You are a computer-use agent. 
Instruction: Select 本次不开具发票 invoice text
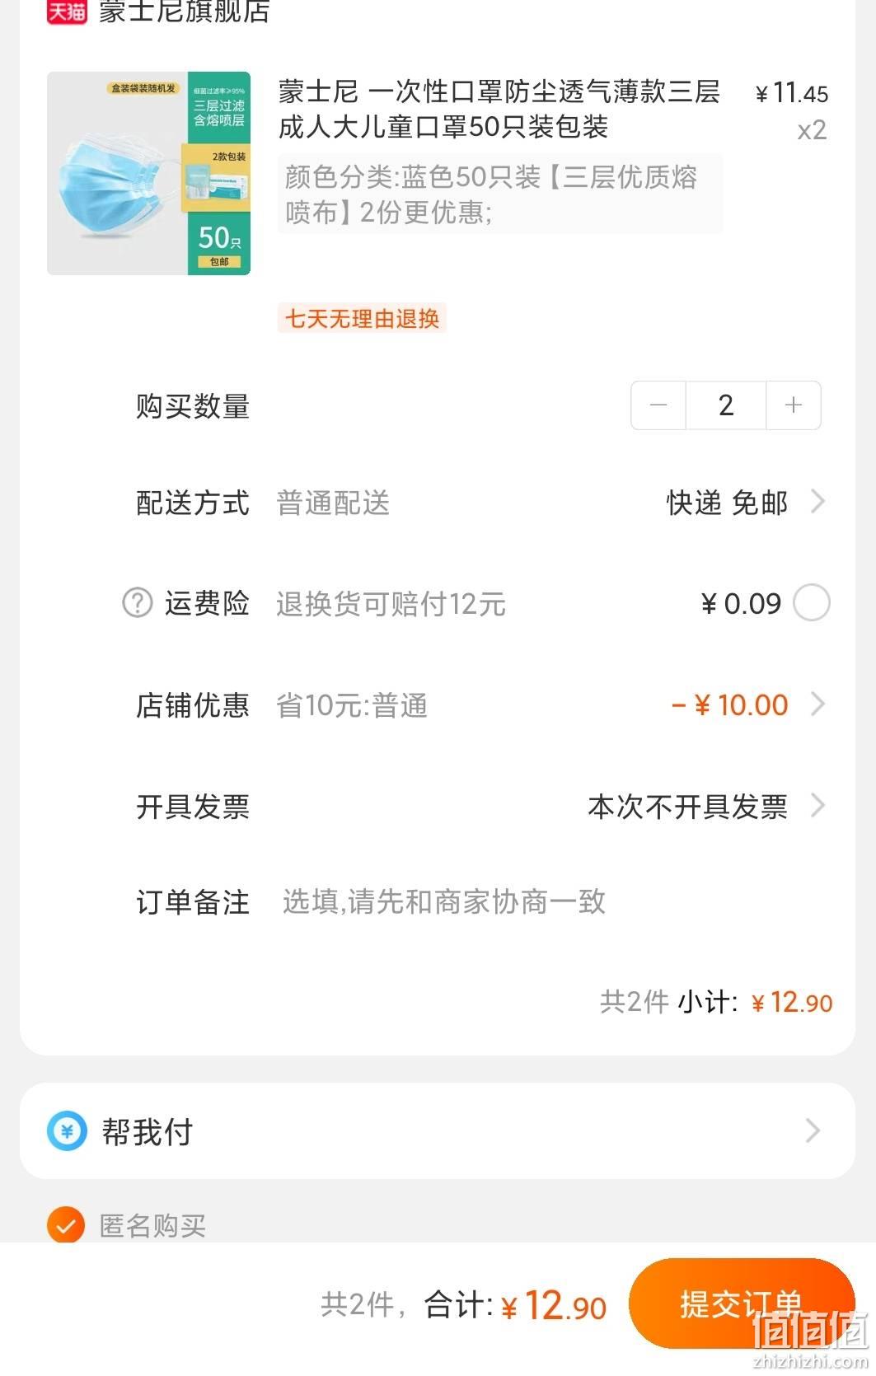tap(687, 807)
